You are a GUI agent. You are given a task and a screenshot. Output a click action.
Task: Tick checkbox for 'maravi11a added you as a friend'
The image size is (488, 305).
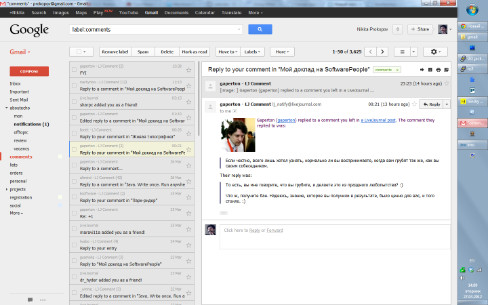(x=74, y=229)
